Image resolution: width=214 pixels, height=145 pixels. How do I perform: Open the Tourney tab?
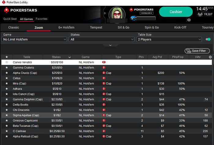coord(208,27)
